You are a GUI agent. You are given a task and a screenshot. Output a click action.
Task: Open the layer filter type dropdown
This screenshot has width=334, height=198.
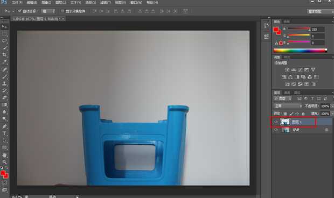(x=283, y=98)
